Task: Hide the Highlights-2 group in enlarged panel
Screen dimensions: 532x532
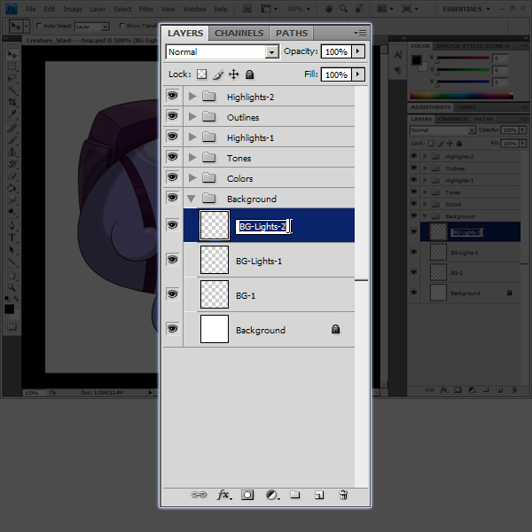Action: point(173,96)
